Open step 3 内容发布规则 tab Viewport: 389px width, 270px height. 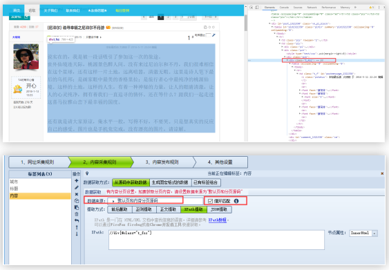[x=162, y=162]
